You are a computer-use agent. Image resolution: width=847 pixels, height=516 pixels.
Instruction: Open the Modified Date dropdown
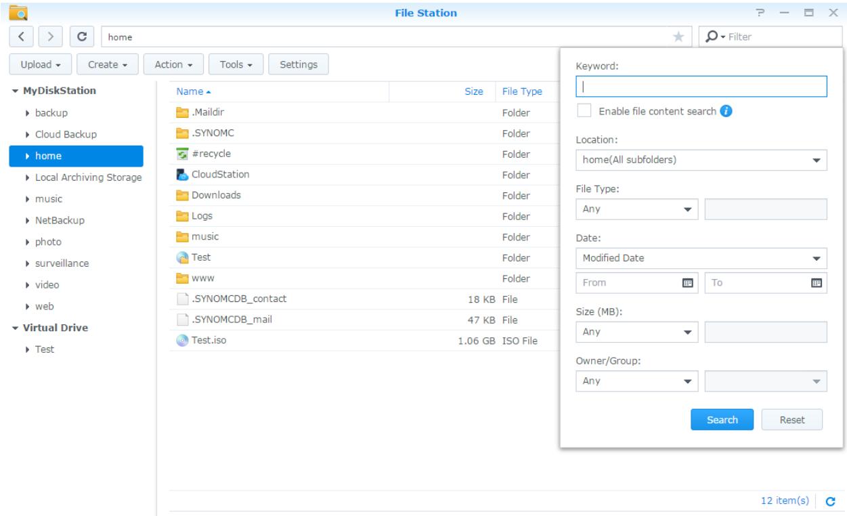[x=701, y=258]
